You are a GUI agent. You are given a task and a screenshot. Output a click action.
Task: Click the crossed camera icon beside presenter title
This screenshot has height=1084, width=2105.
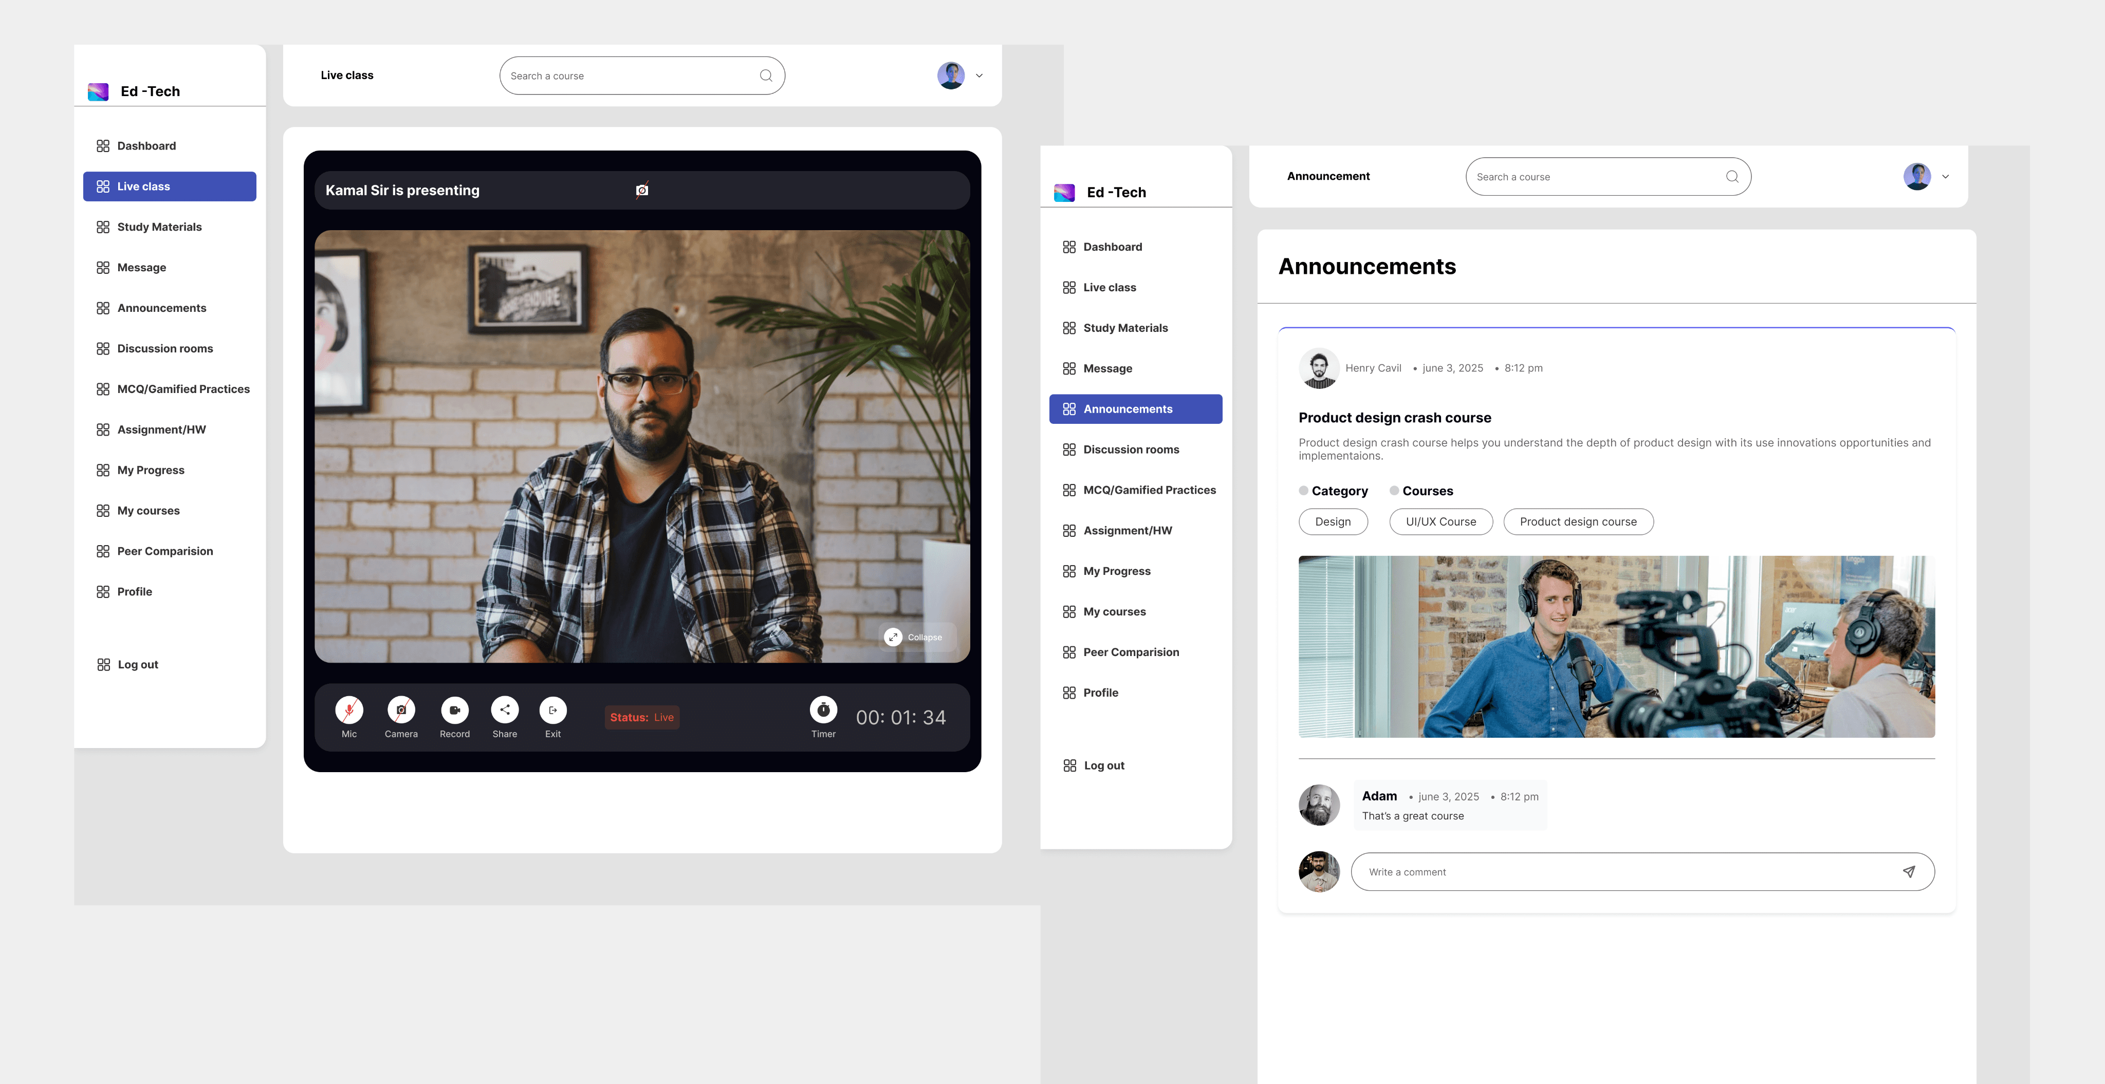tap(642, 190)
